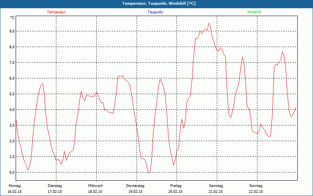
Task: Click the 4,0 y-axis value
Action: tap(13, 110)
